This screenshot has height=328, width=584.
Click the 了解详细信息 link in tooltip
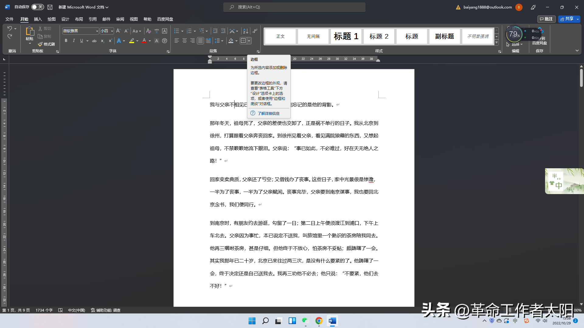[268, 113]
